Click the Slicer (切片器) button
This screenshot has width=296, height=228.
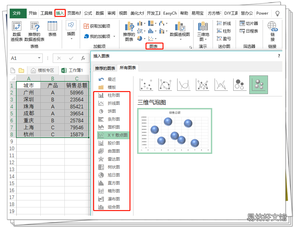point(249,24)
